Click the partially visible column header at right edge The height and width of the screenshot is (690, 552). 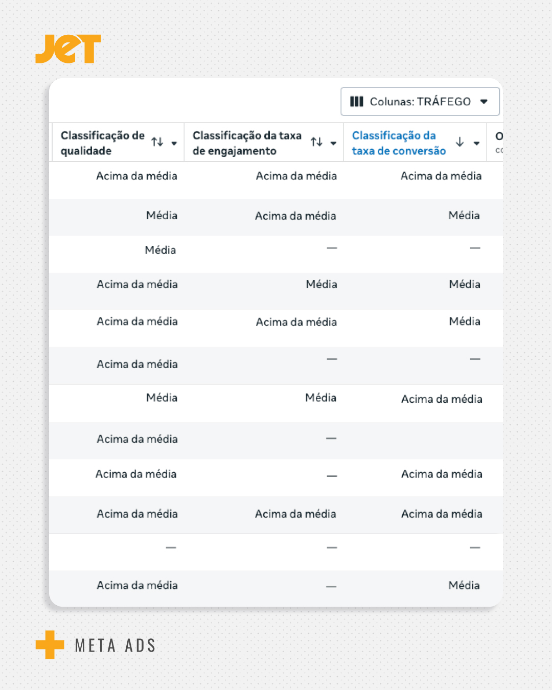[x=498, y=142]
